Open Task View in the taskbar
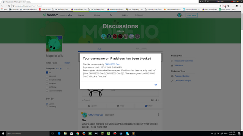The width and height of the screenshot is (243, 136). click(x=52, y=133)
